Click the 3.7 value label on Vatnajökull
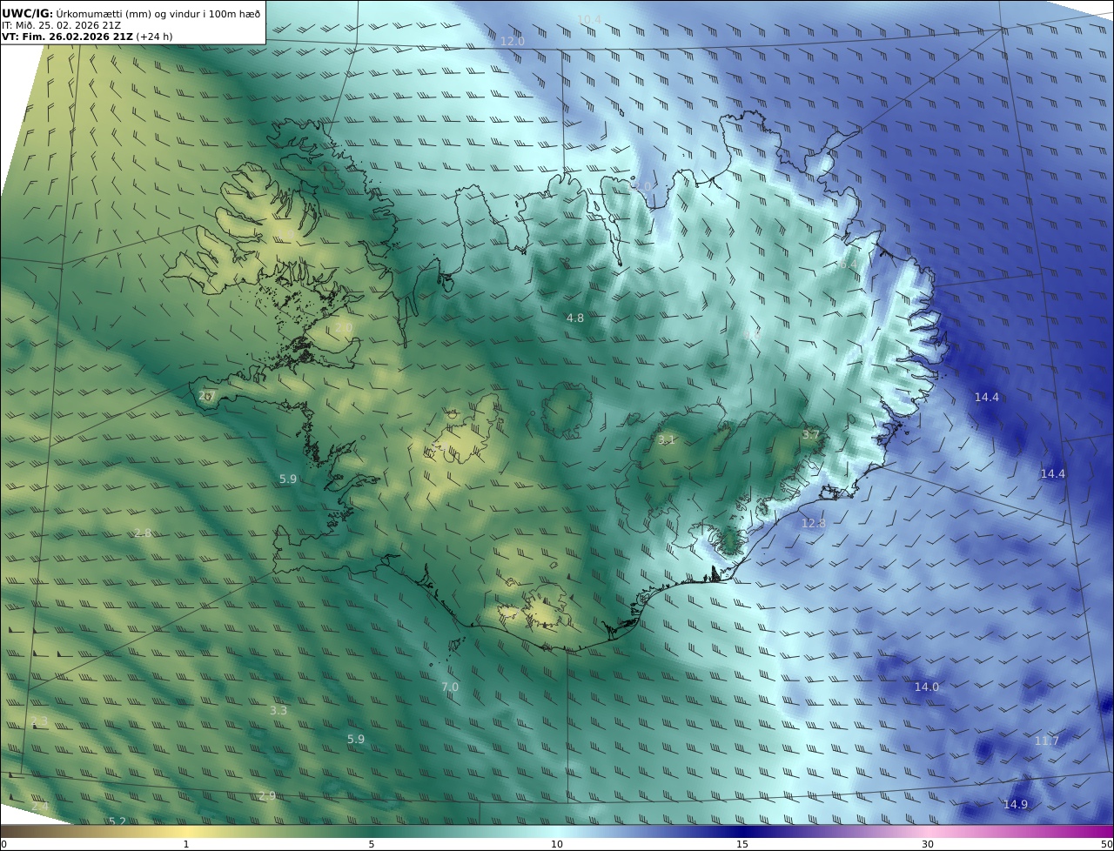Screen dimensions: 1114x851 point(811,434)
